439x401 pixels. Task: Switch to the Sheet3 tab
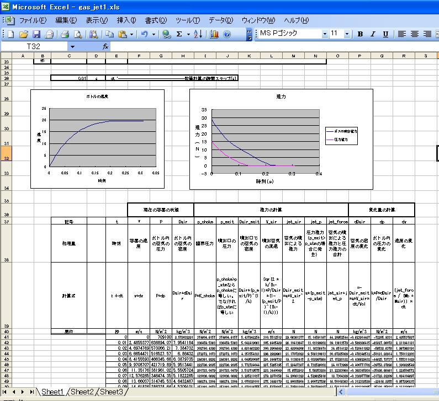111,392
